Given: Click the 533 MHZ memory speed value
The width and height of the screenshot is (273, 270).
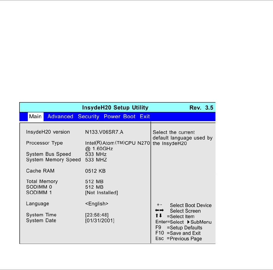Looking at the screenshot, I should pyautogui.click(x=96, y=160).
